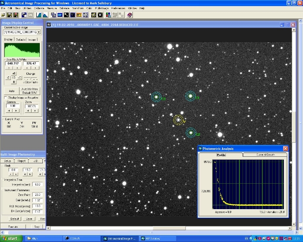Screen dimensions: 303x242
Task: Open the Current Active Image dropdown
Action: 39,32
